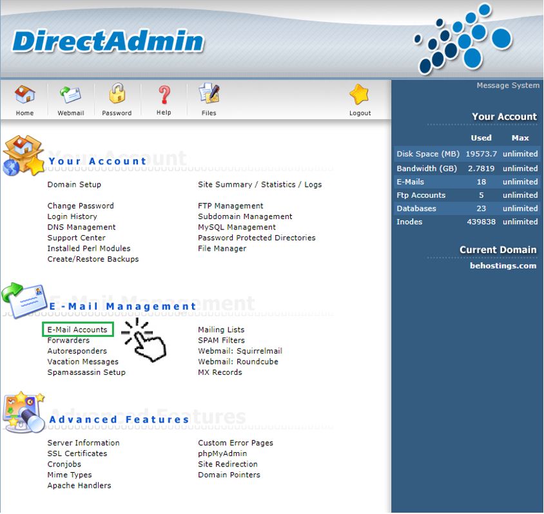Open Spamassassin Setup
Viewport: 544px width, 514px height.
86,372
